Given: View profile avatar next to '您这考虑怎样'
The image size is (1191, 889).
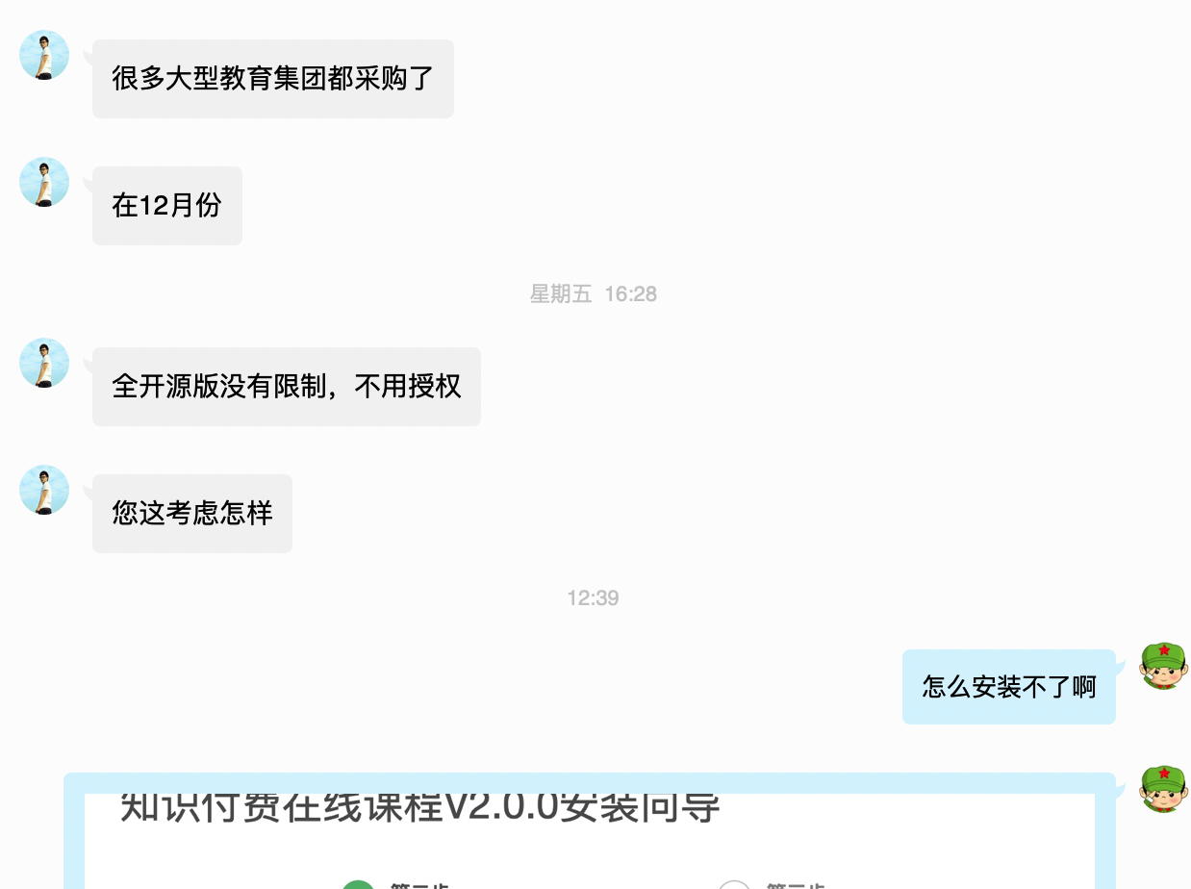Looking at the screenshot, I should click(x=44, y=490).
